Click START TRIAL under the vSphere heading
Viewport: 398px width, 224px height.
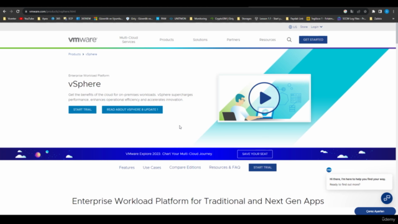[x=83, y=110]
